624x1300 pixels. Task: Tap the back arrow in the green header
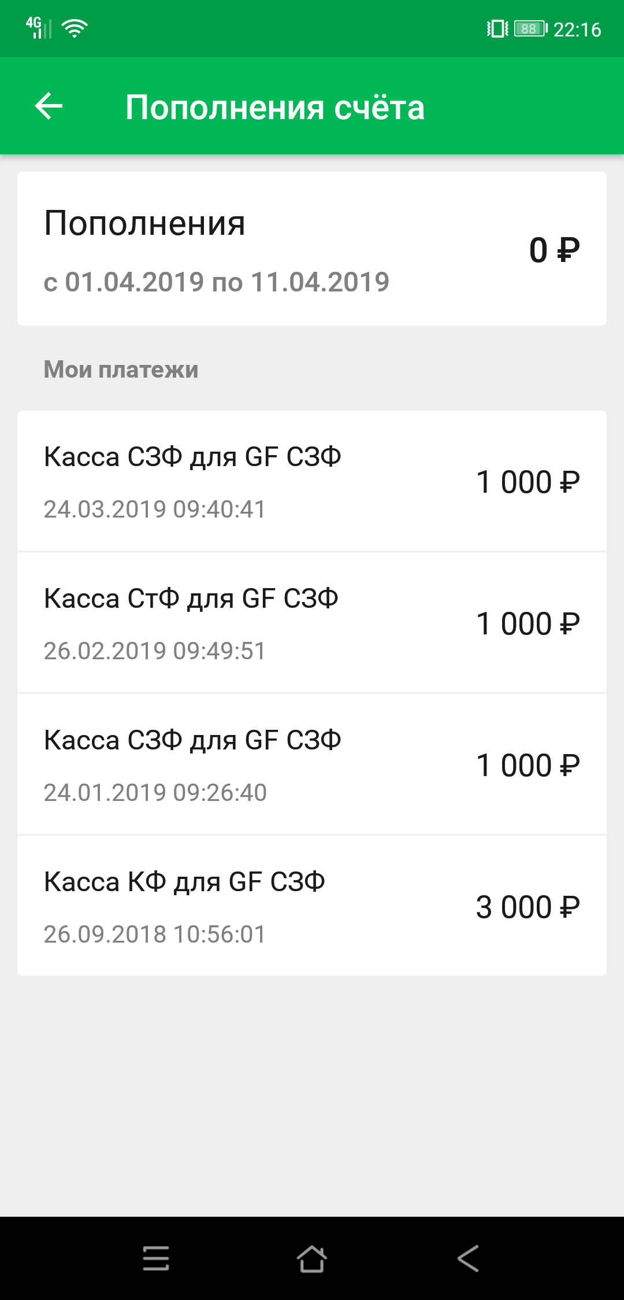tap(49, 106)
